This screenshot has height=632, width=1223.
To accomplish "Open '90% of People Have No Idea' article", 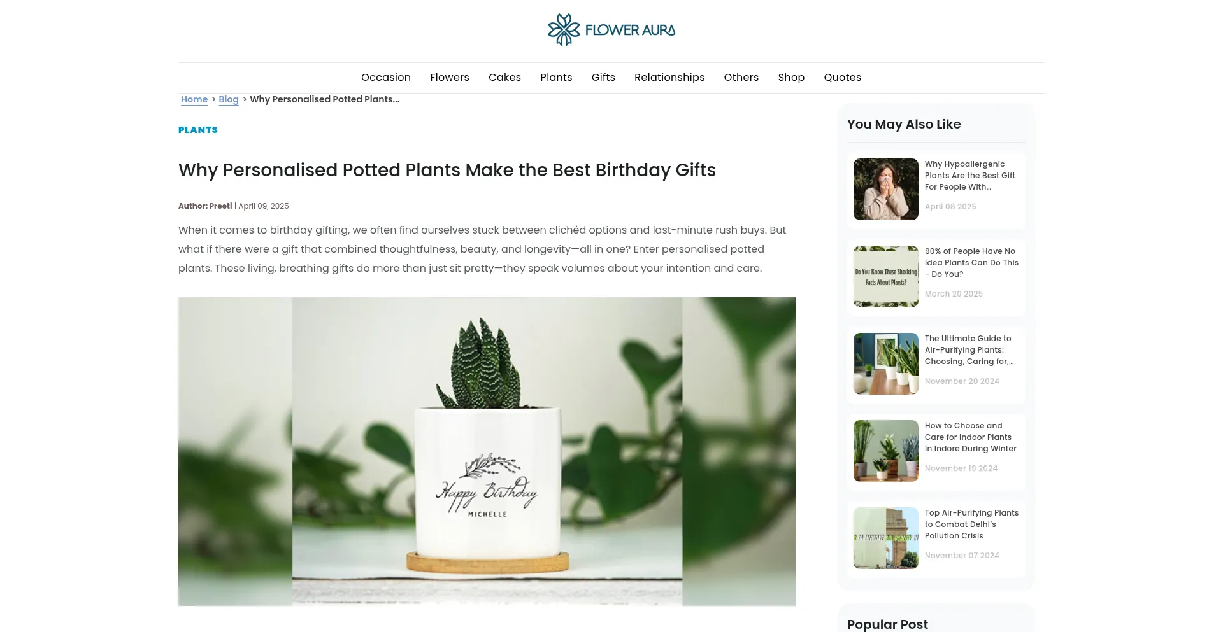I will coord(971,263).
